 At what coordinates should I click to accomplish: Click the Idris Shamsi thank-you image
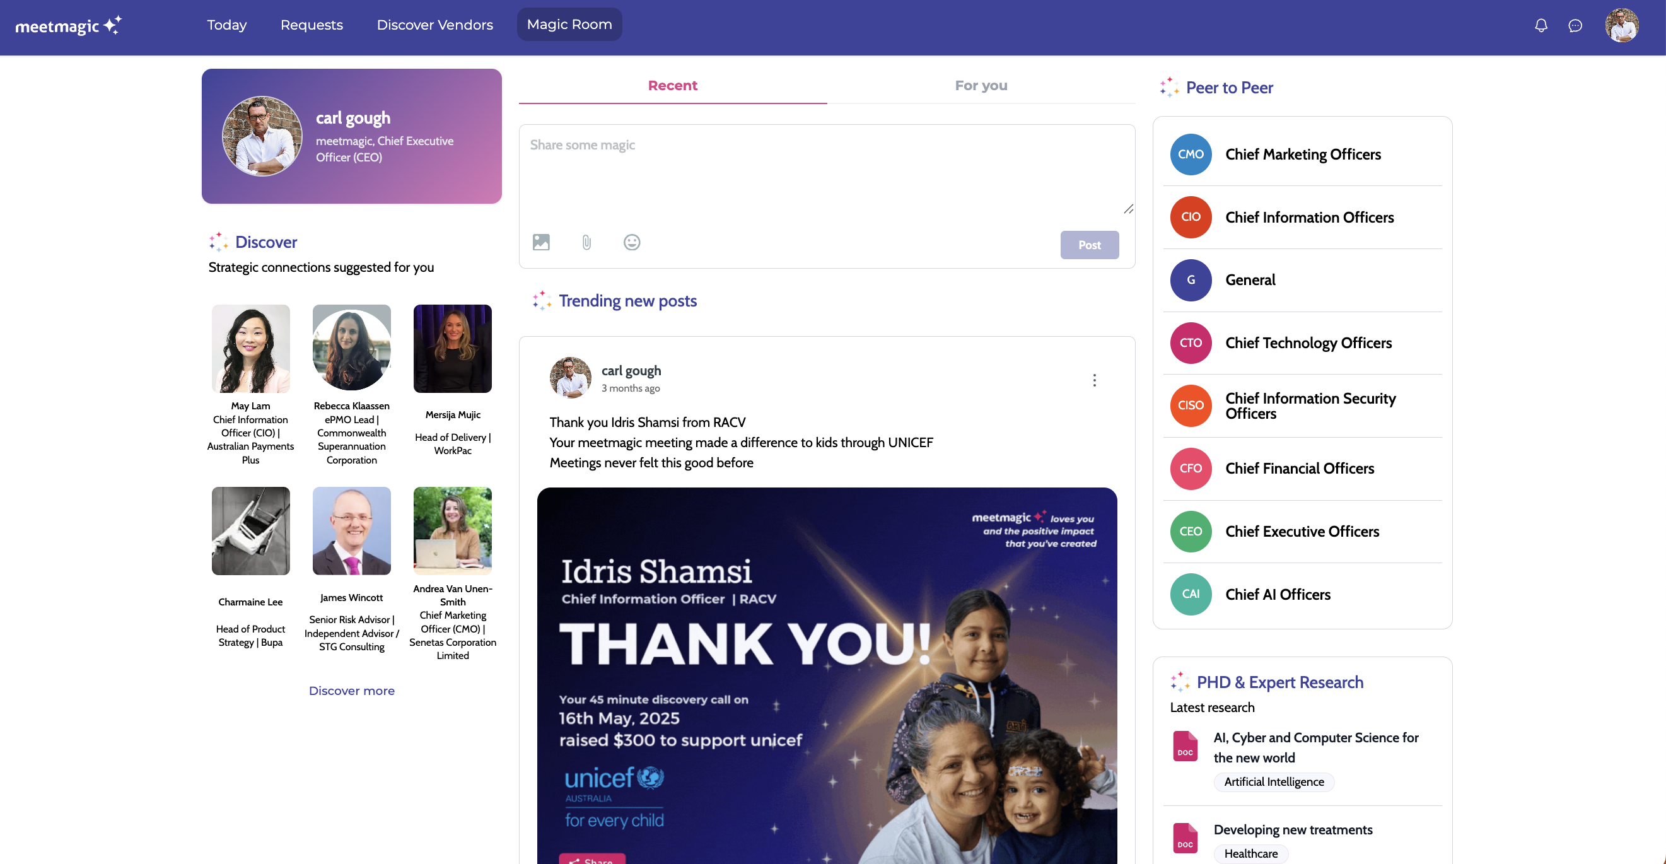(x=827, y=676)
